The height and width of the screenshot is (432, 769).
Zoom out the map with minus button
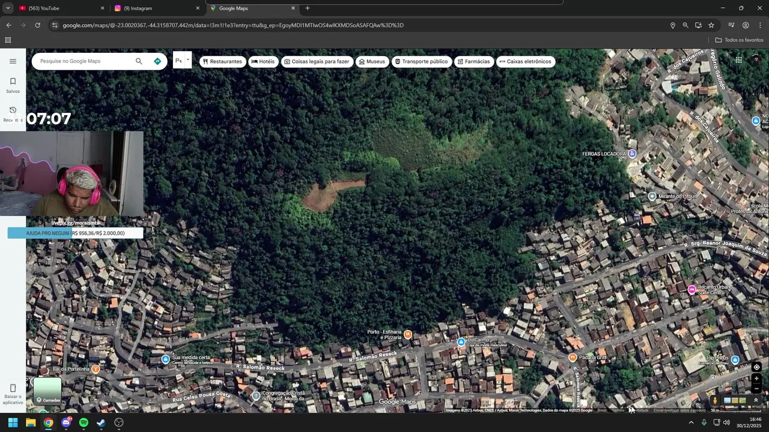756,389
